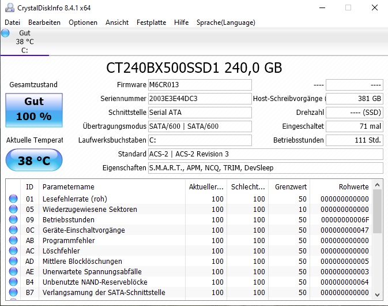
Task: Open the Festplatte menu
Action: click(x=151, y=23)
